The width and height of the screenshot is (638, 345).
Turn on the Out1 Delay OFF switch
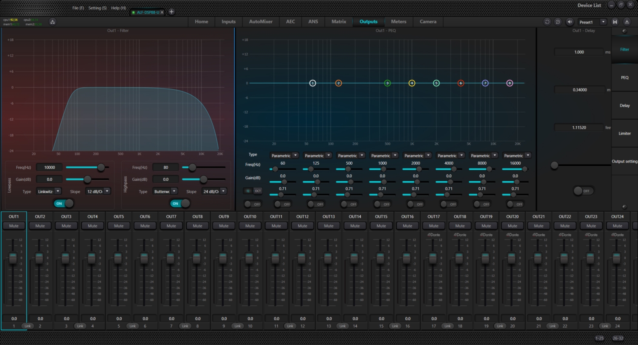(x=583, y=191)
